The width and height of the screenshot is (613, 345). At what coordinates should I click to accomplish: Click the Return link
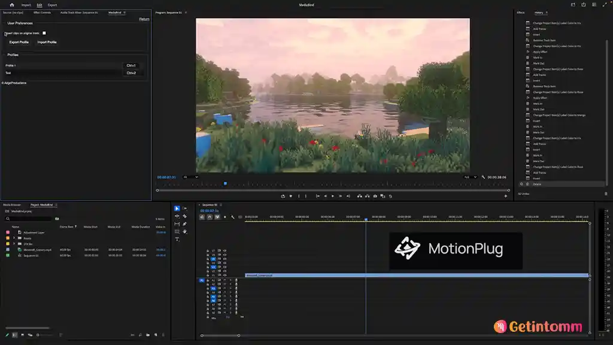coord(144,19)
